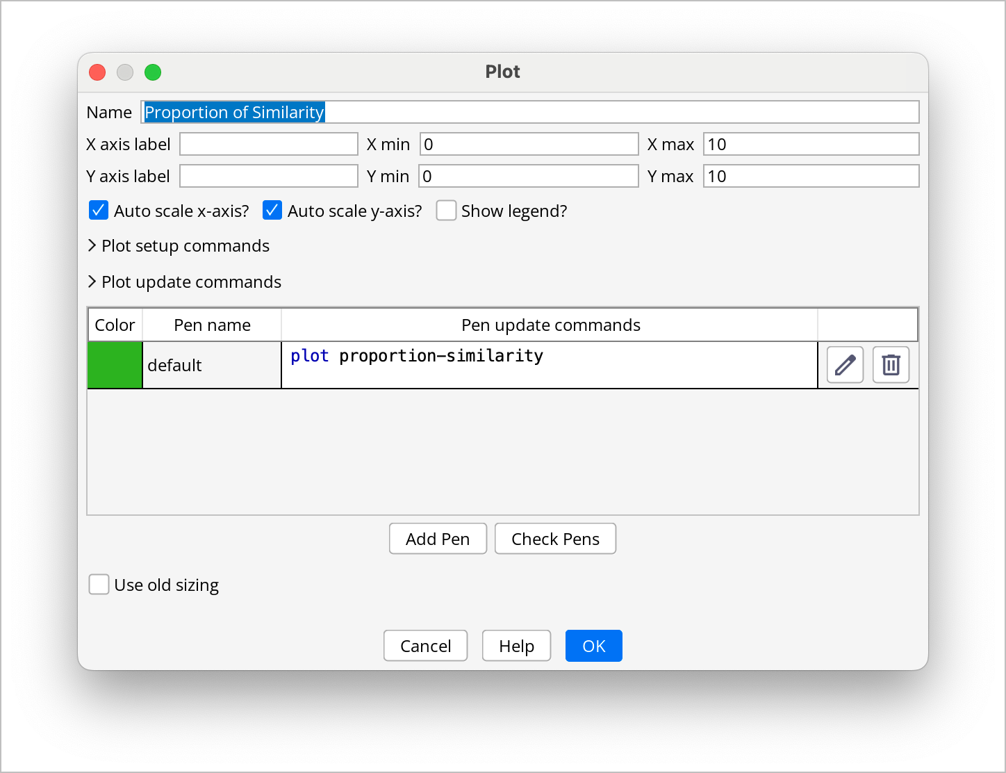Confirm the plot with OK
1006x773 pixels.
[593, 646]
